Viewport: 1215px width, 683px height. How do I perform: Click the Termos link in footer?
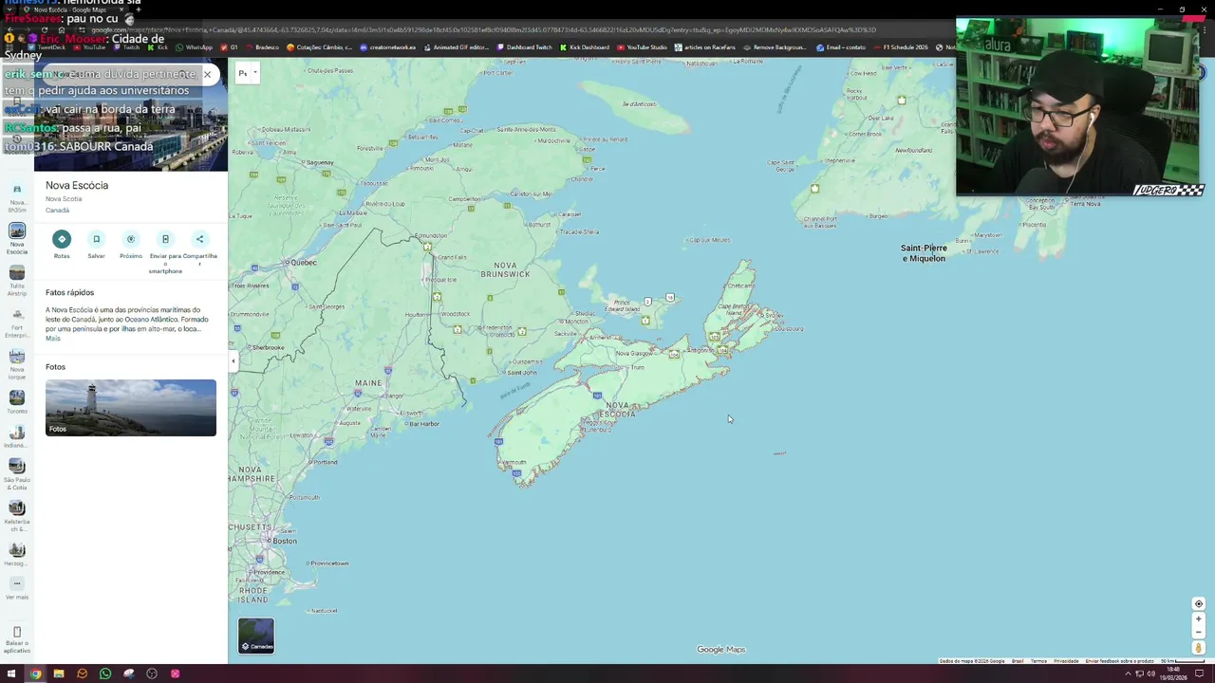[1038, 661]
